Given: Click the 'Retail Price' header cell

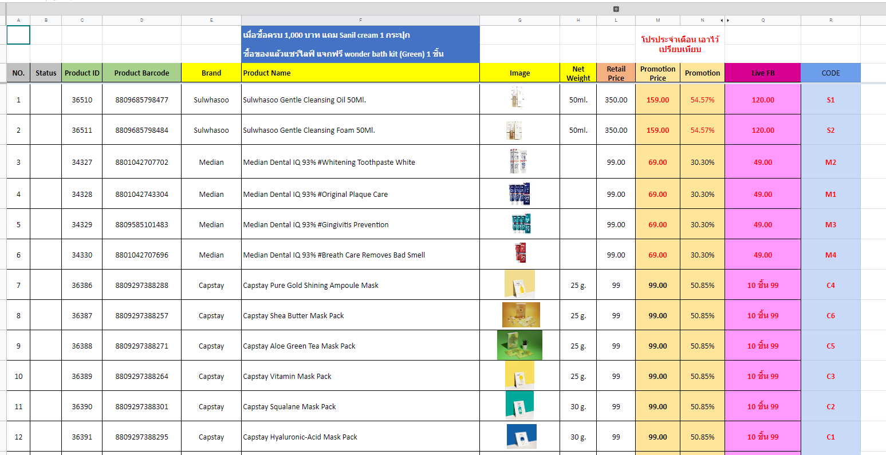Looking at the screenshot, I should [616, 73].
